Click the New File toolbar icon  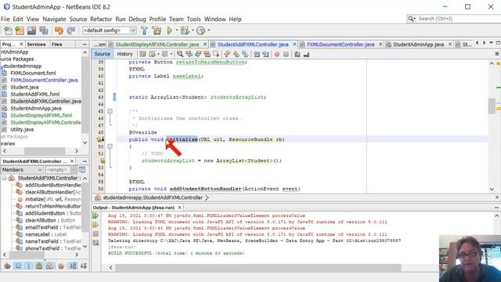click(8, 31)
